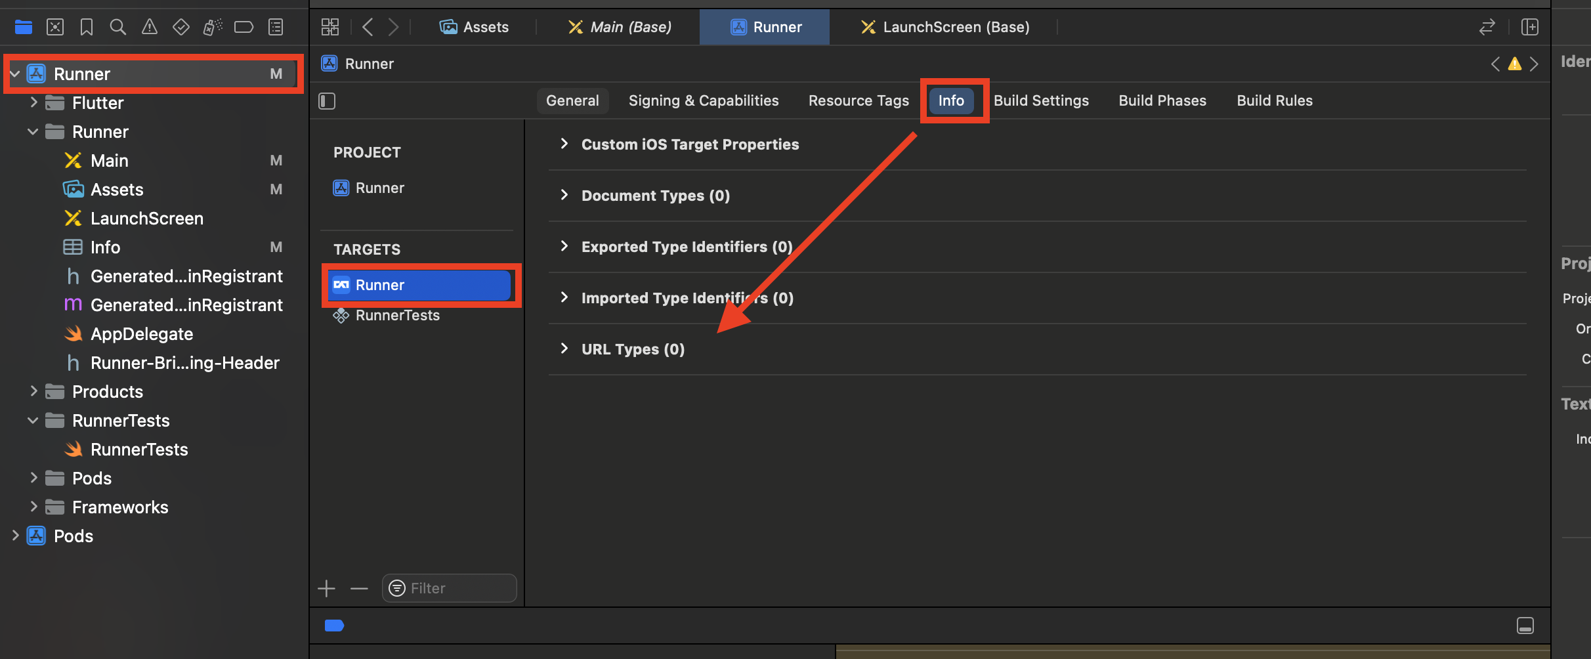Expand Custom iOS Target Properties
1591x659 pixels.
[x=564, y=144]
